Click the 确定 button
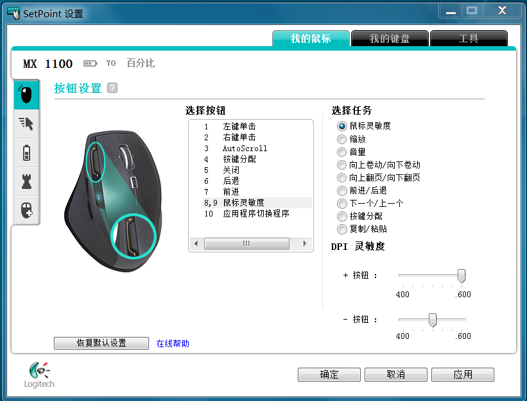This screenshot has height=401, width=527. click(x=329, y=375)
